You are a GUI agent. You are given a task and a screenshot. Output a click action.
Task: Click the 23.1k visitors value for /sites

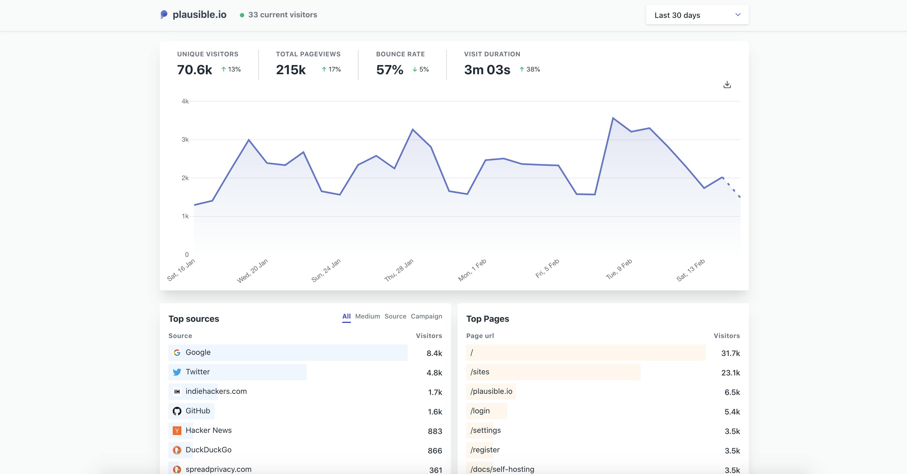click(730, 373)
